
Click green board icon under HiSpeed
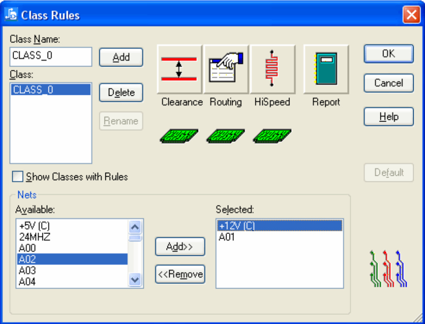[x=272, y=136]
